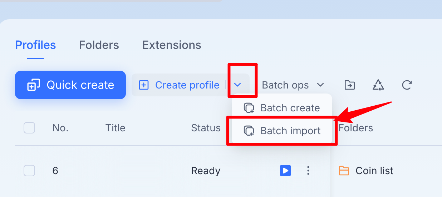Open the three-dot menu for profile 6
The width and height of the screenshot is (442, 197).
(308, 171)
